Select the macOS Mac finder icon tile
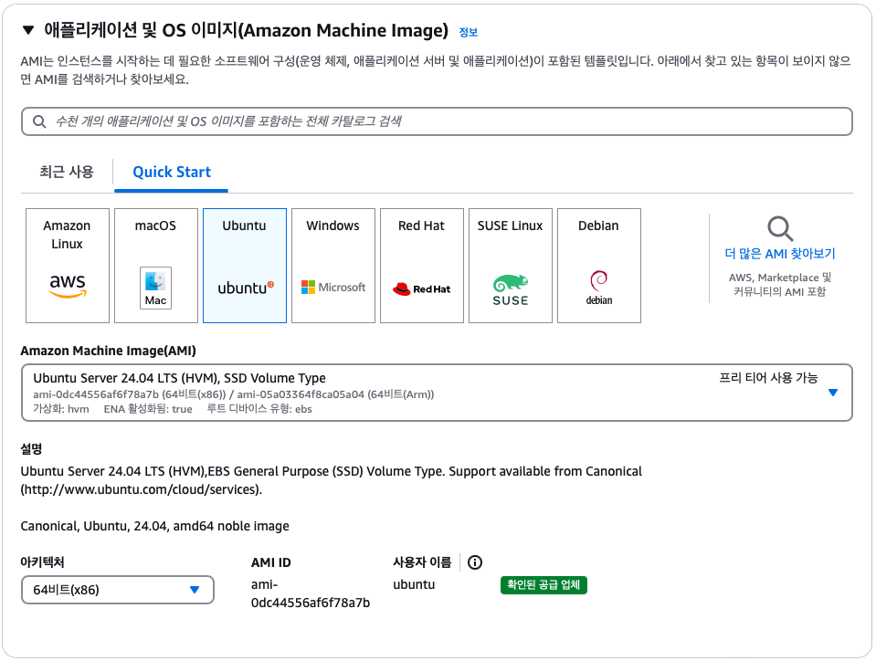876x661 pixels. click(156, 266)
